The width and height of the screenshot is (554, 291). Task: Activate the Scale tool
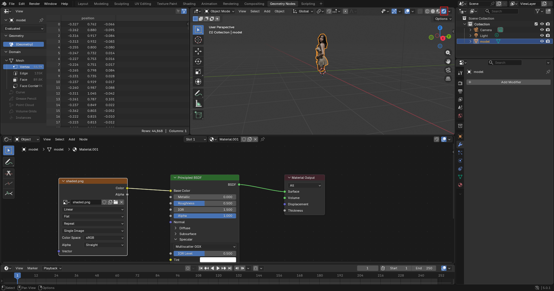[x=198, y=72]
